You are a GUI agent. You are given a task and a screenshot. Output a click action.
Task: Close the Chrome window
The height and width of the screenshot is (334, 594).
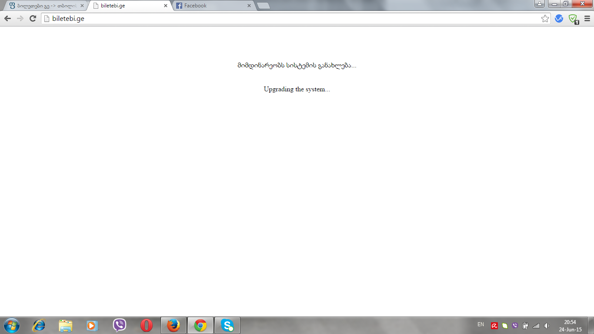point(582,4)
